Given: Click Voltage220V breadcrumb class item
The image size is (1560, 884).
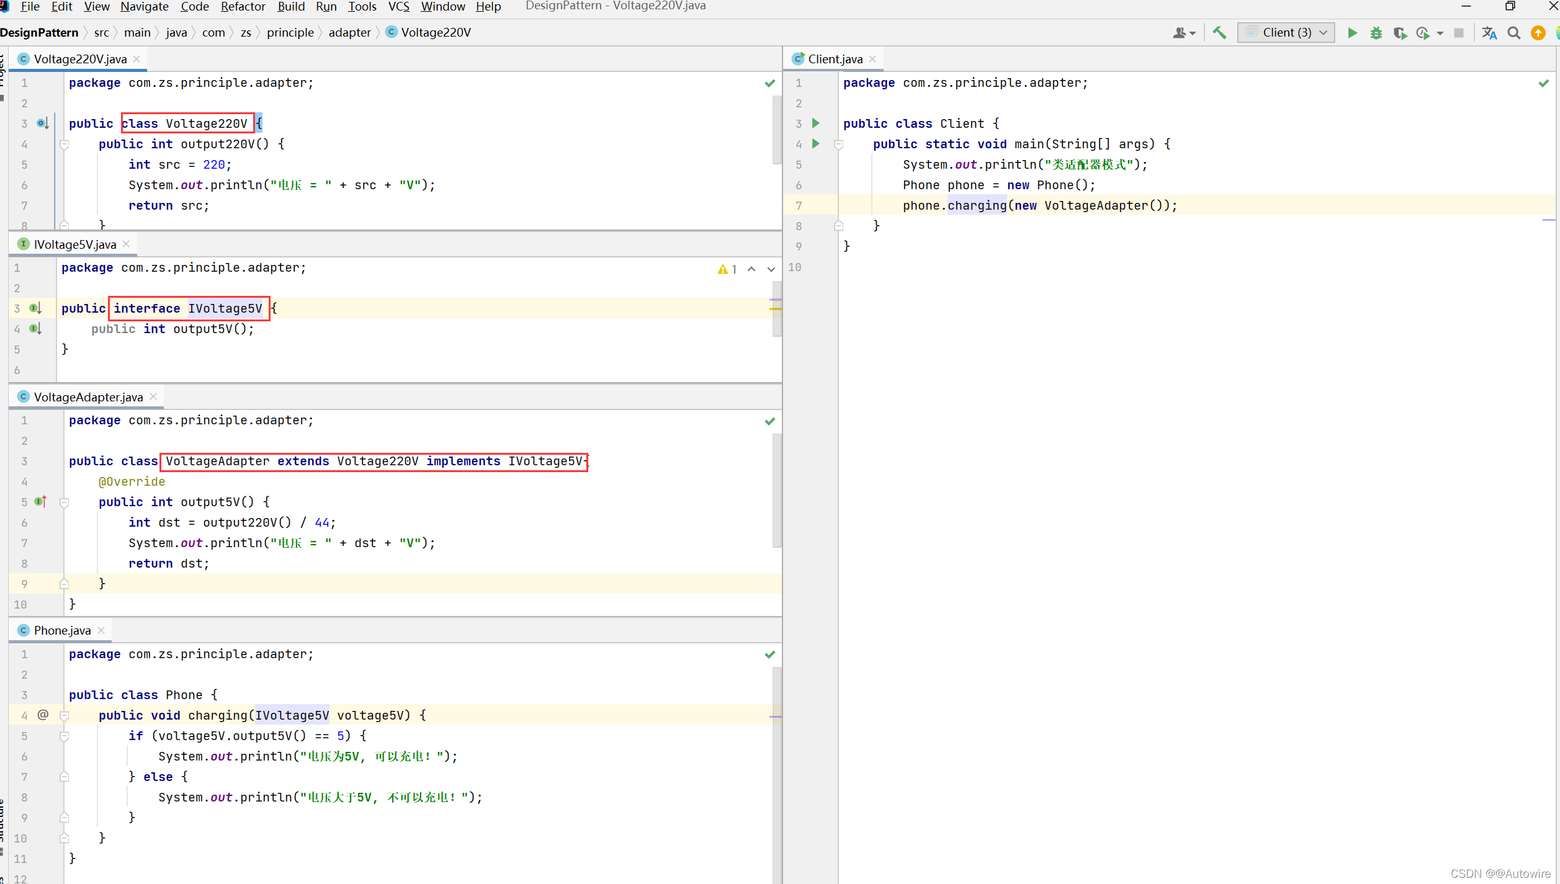Looking at the screenshot, I should (428, 32).
